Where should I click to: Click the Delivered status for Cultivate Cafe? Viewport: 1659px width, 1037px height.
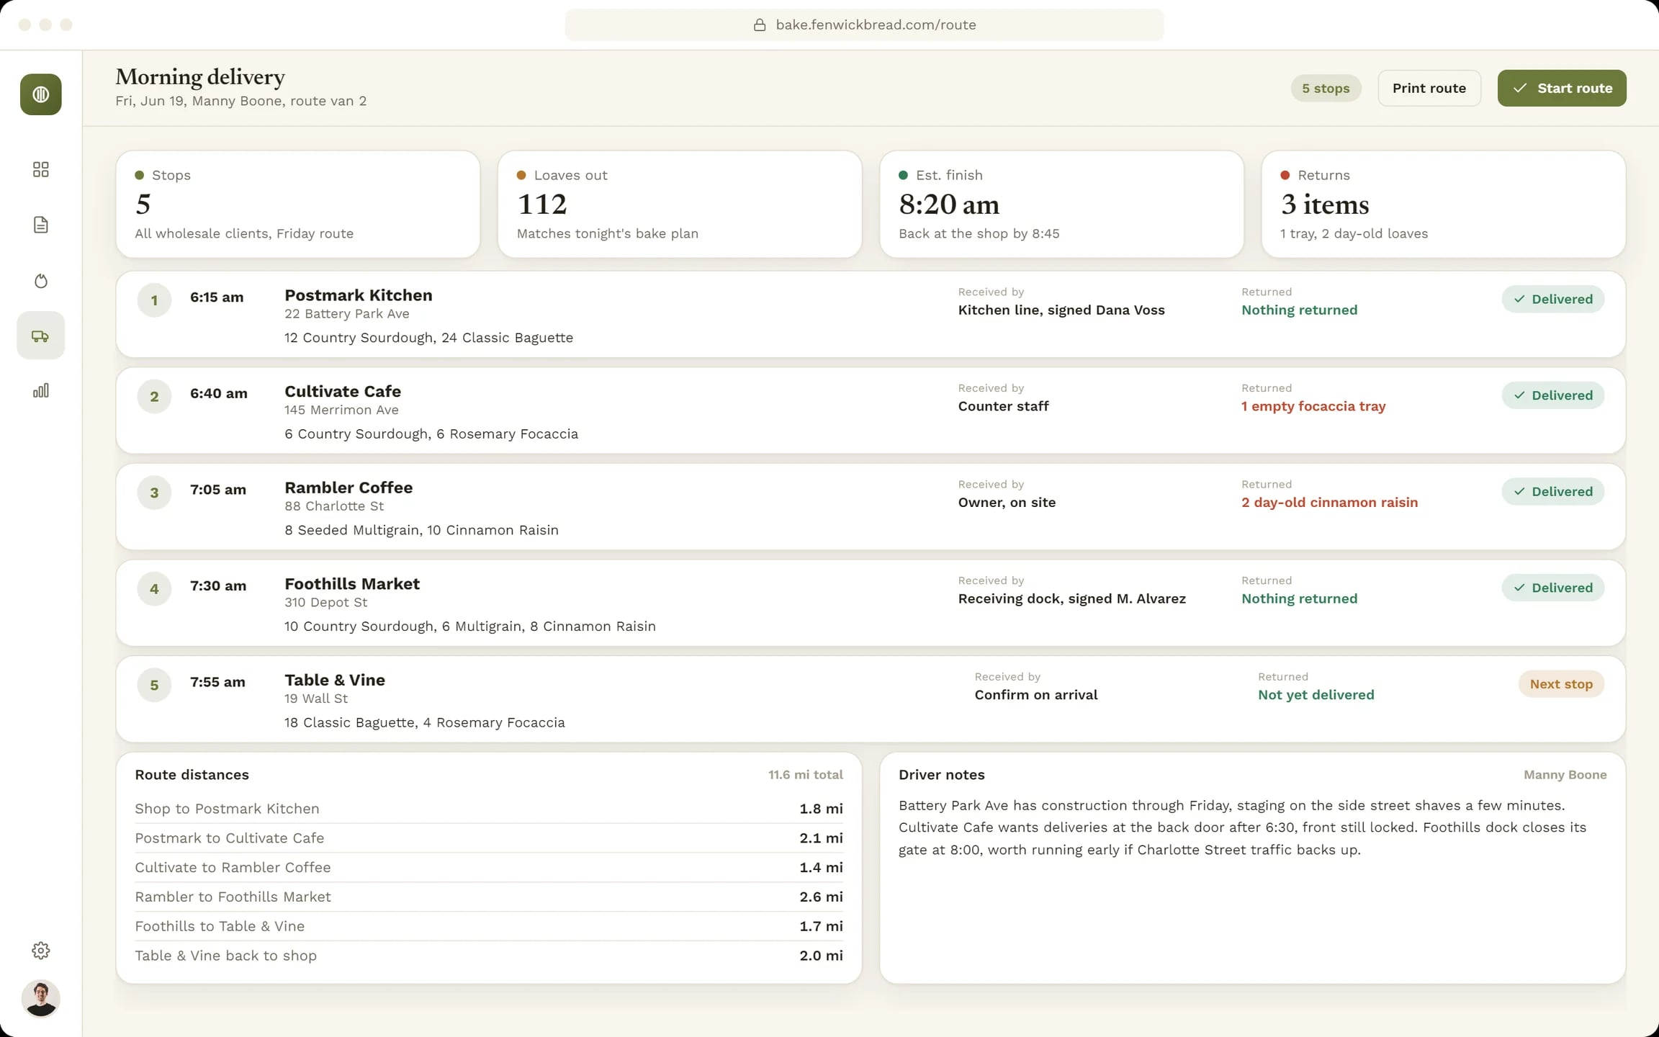pos(1553,395)
